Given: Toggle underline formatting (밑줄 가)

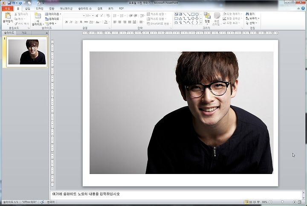Looking at the screenshot, I should tap(76, 22).
